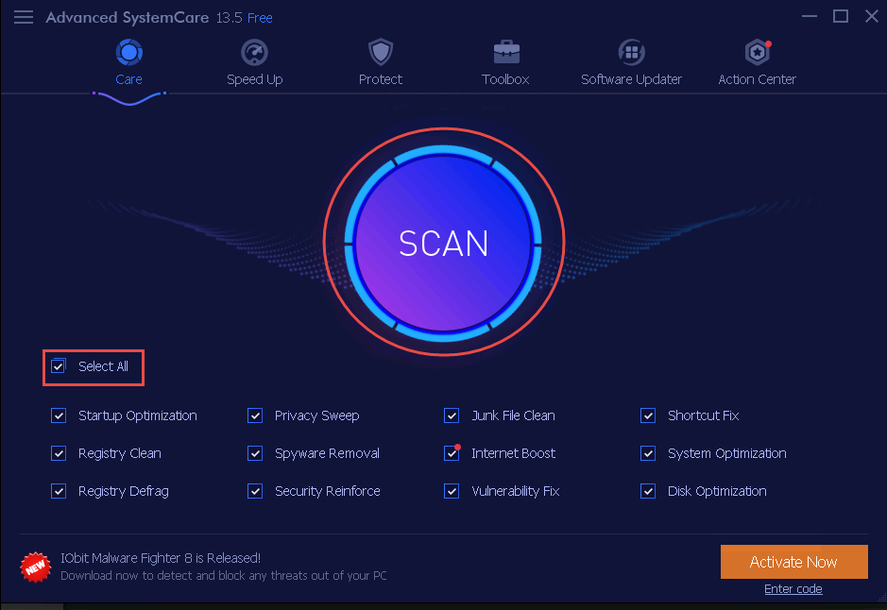
Task: Click the Toolbox briefcase icon
Action: tap(505, 53)
